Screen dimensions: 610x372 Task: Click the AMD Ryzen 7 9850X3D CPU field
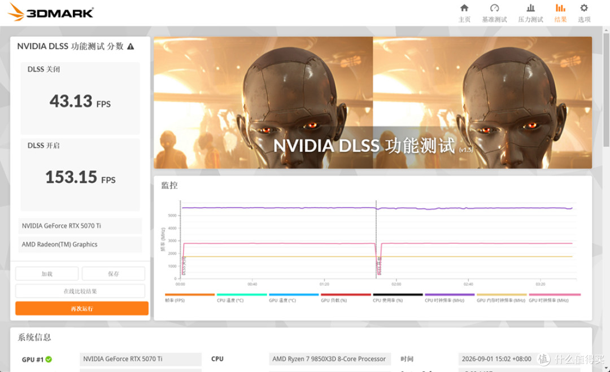tap(330, 359)
